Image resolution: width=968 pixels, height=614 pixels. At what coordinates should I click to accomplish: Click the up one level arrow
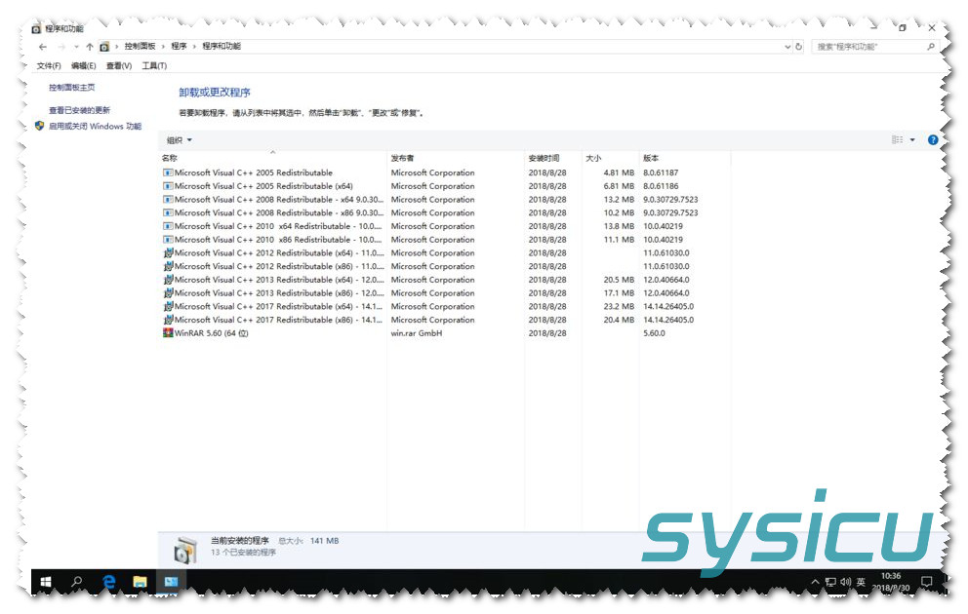point(89,47)
